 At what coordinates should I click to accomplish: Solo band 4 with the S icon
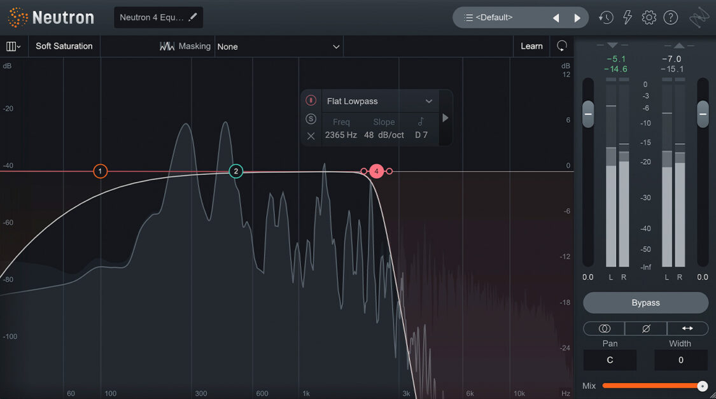tap(311, 118)
